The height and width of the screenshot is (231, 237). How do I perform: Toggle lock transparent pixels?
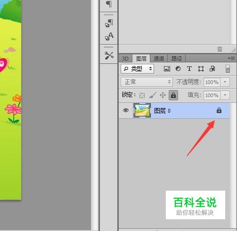pos(142,95)
